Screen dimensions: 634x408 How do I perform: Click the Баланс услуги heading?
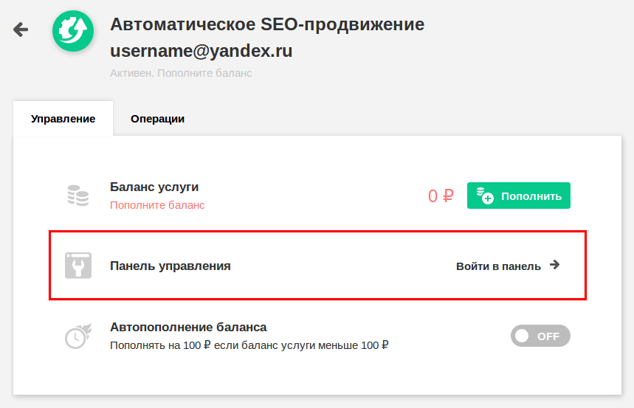point(154,187)
